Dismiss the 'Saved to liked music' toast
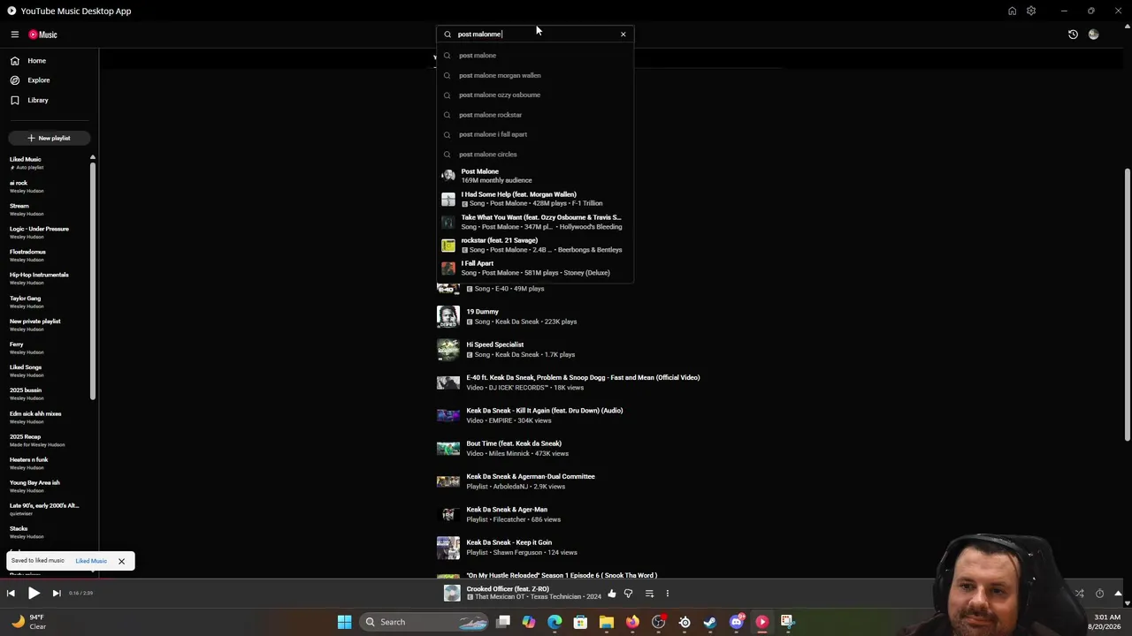Image resolution: width=1132 pixels, height=636 pixels. [121, 561]
